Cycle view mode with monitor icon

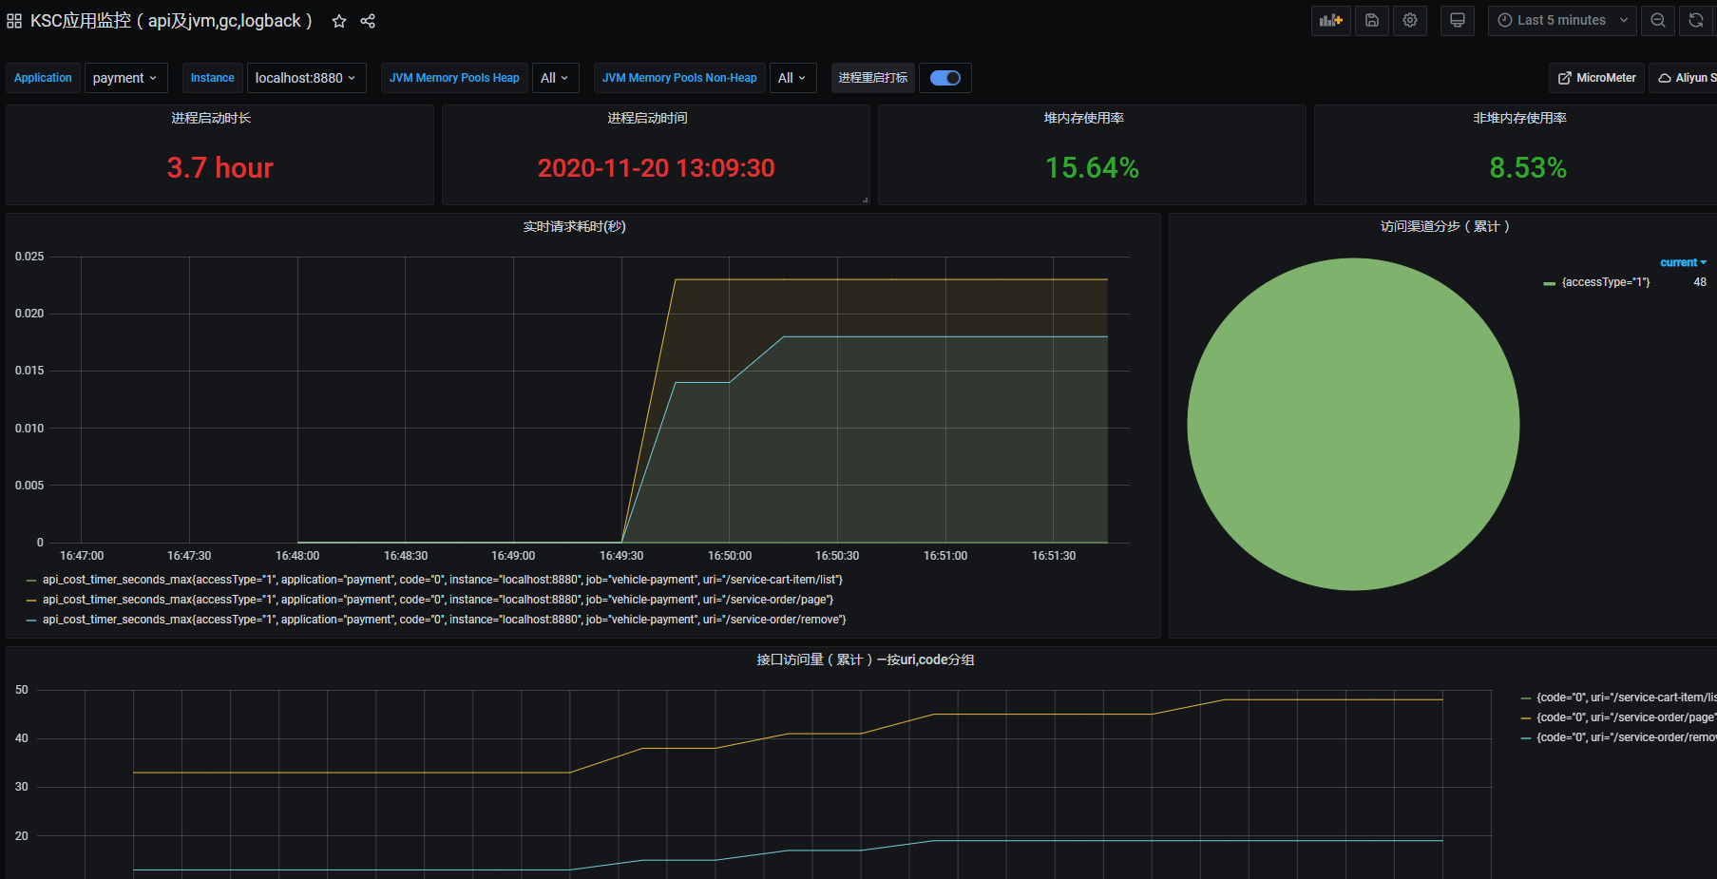point(1457,20)
